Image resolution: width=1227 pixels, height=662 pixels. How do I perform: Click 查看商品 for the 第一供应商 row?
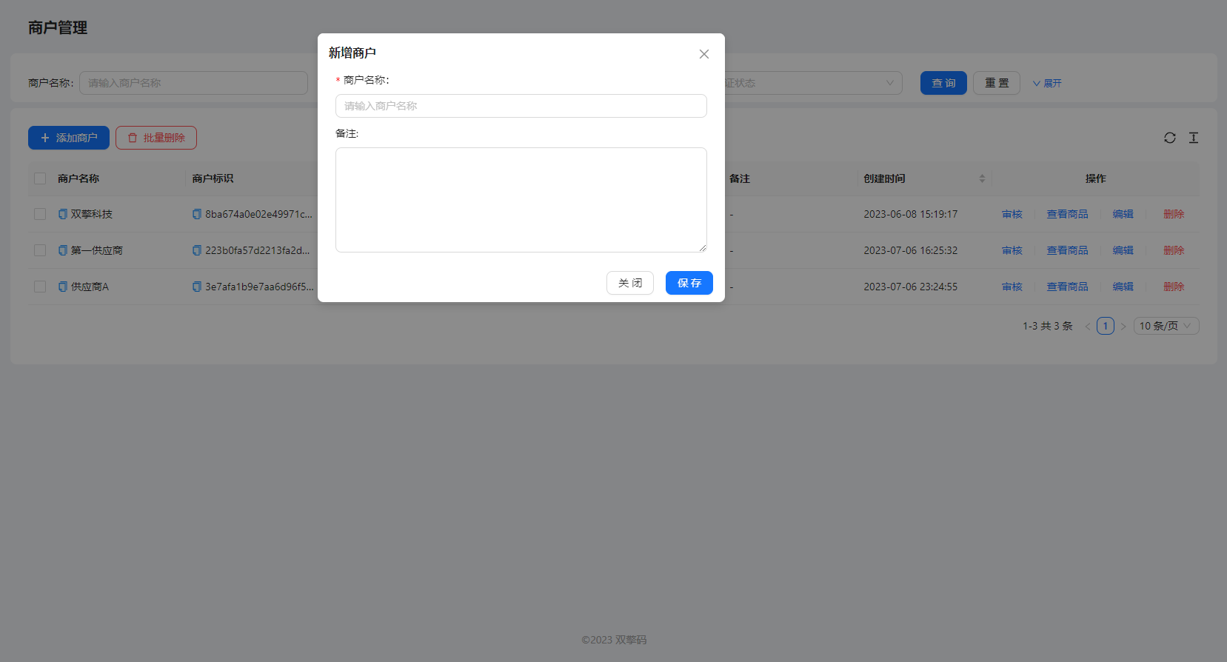1067,250
